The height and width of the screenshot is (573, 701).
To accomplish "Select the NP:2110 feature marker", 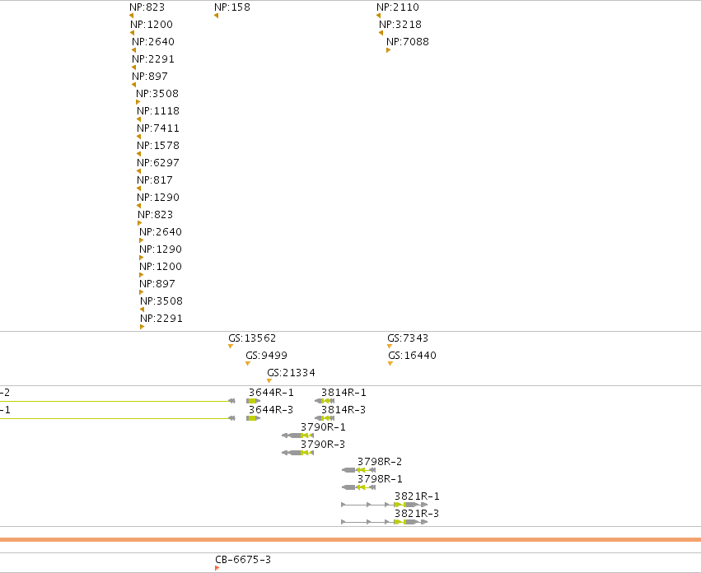I will (379, 16).
